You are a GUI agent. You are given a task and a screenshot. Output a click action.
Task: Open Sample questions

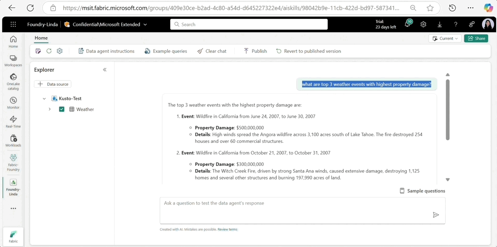422,190
